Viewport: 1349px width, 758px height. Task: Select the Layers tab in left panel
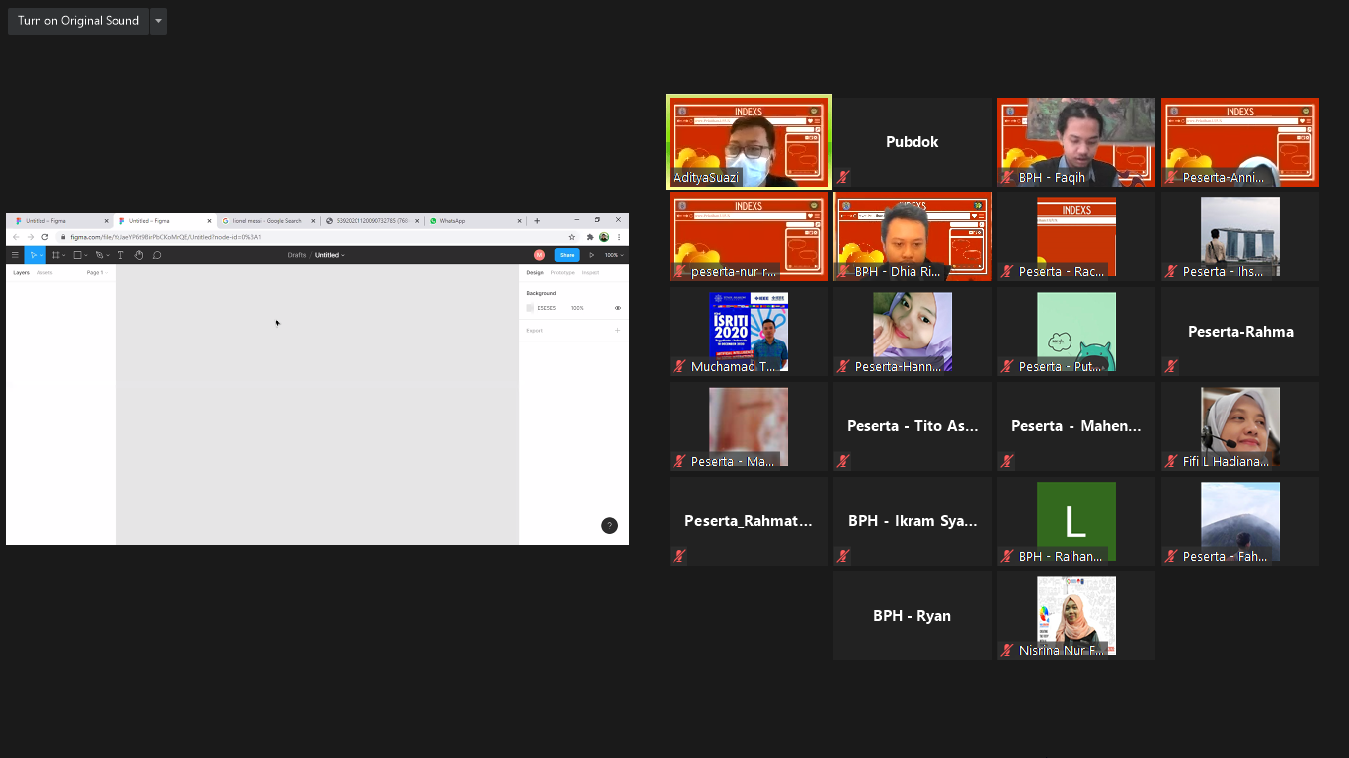(x=21, y=272)
